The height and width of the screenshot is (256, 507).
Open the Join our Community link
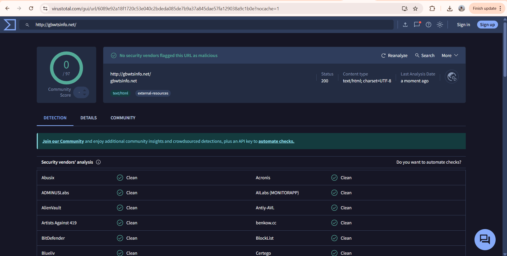63,141
